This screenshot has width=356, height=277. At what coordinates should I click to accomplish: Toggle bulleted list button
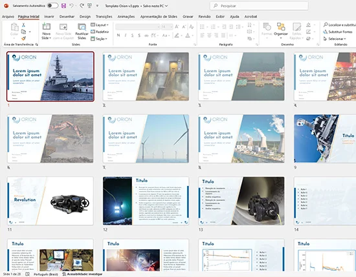202,27
